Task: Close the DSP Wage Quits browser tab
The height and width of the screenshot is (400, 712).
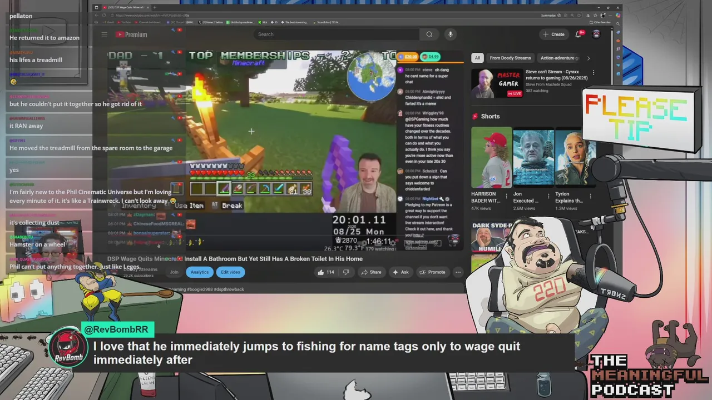Action: click(147, 8)
